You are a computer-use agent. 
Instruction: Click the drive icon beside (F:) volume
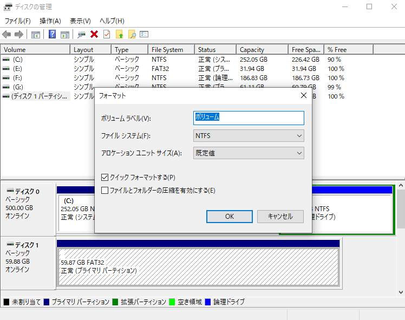click(6, 78)
